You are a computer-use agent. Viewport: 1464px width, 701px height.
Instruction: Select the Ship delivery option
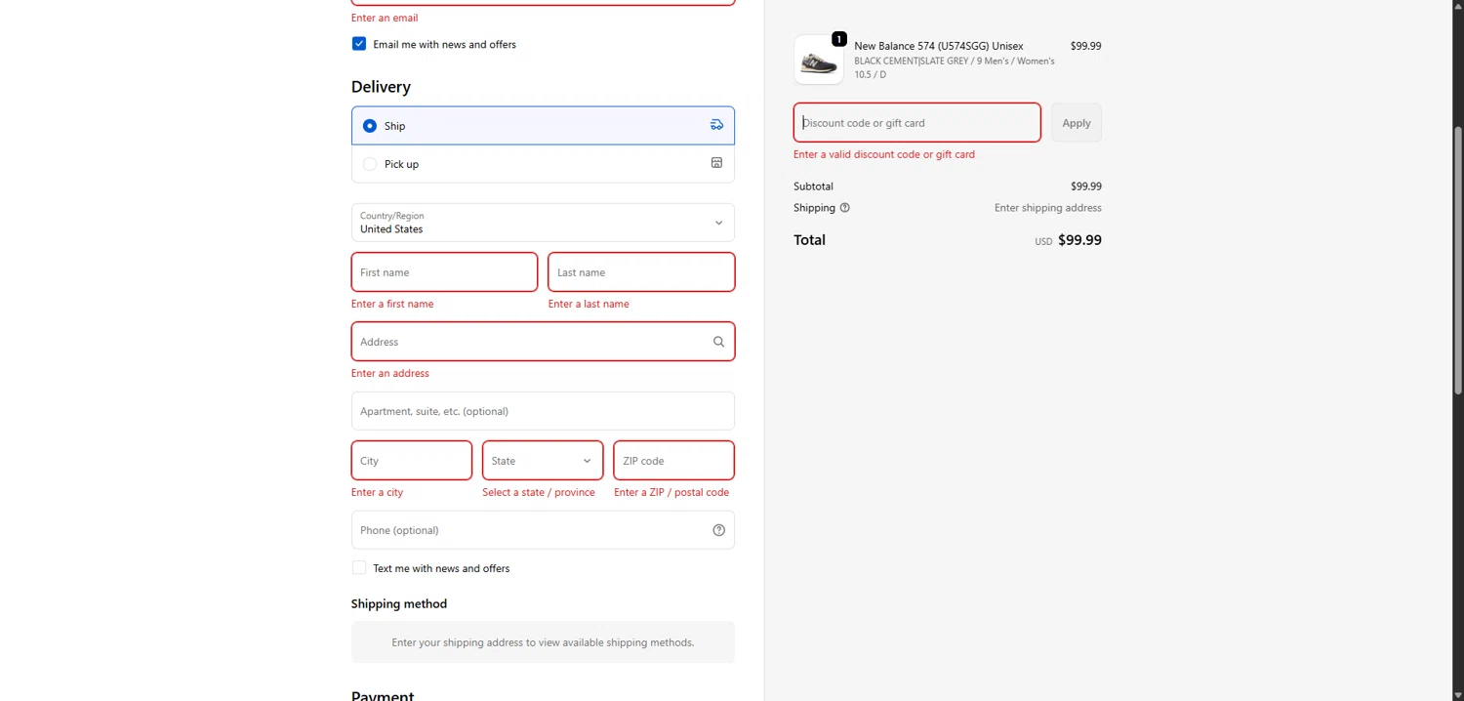point(370,126)
